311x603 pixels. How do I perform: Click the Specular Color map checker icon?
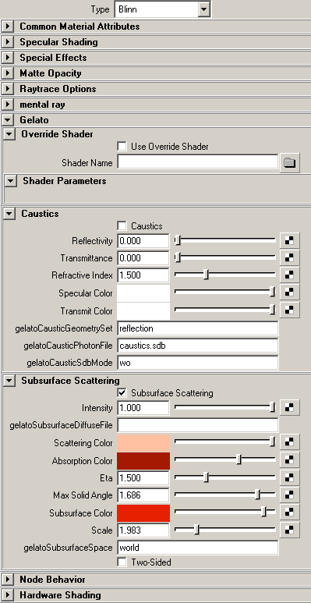pos(289,293)
